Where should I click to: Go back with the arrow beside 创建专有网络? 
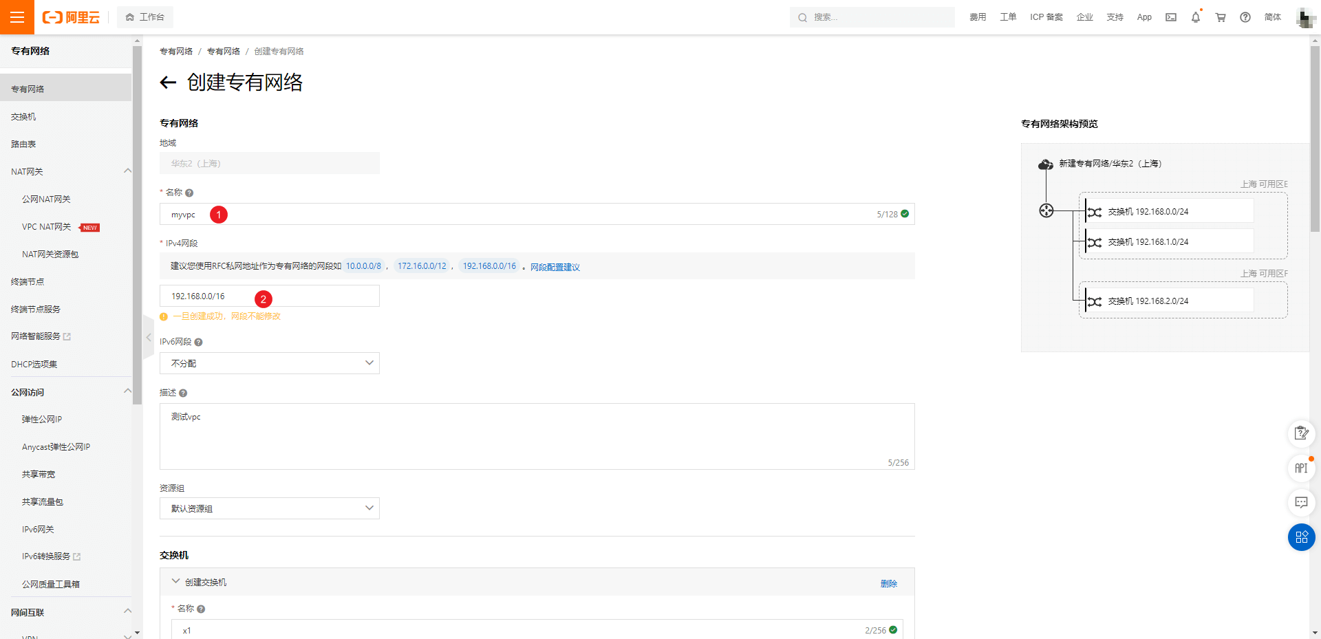(x=168, y=83)
